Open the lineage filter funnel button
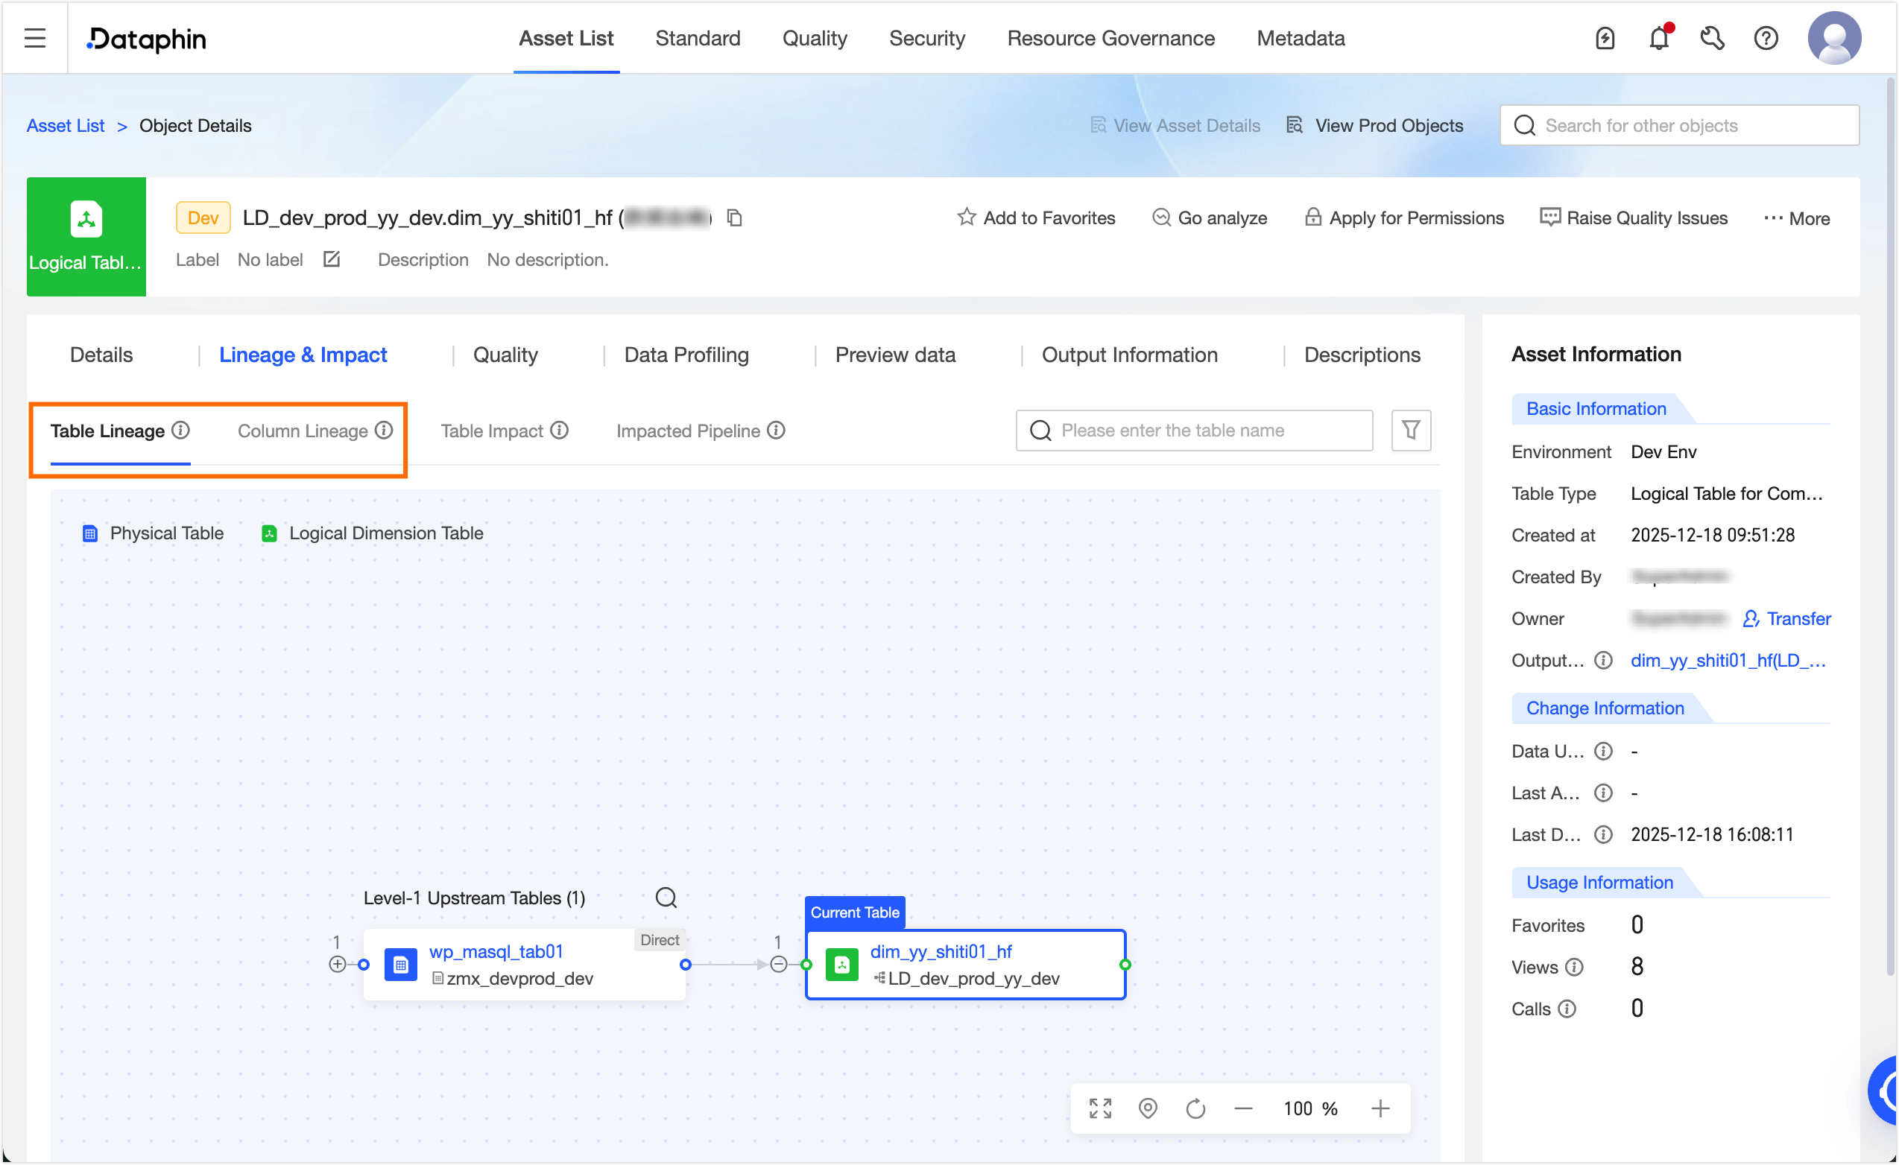The image size is (1899, 1165). point(1410,430)
